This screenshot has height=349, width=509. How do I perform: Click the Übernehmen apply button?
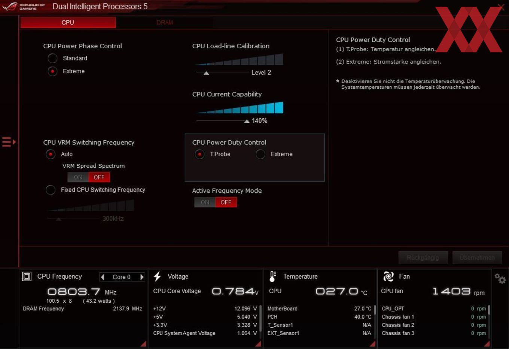tap(477, 258)
